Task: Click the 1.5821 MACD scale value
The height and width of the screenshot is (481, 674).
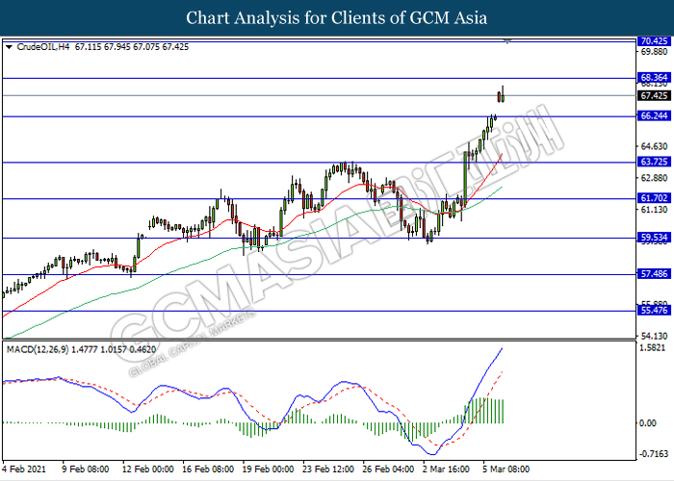Action: click(653, 348)
